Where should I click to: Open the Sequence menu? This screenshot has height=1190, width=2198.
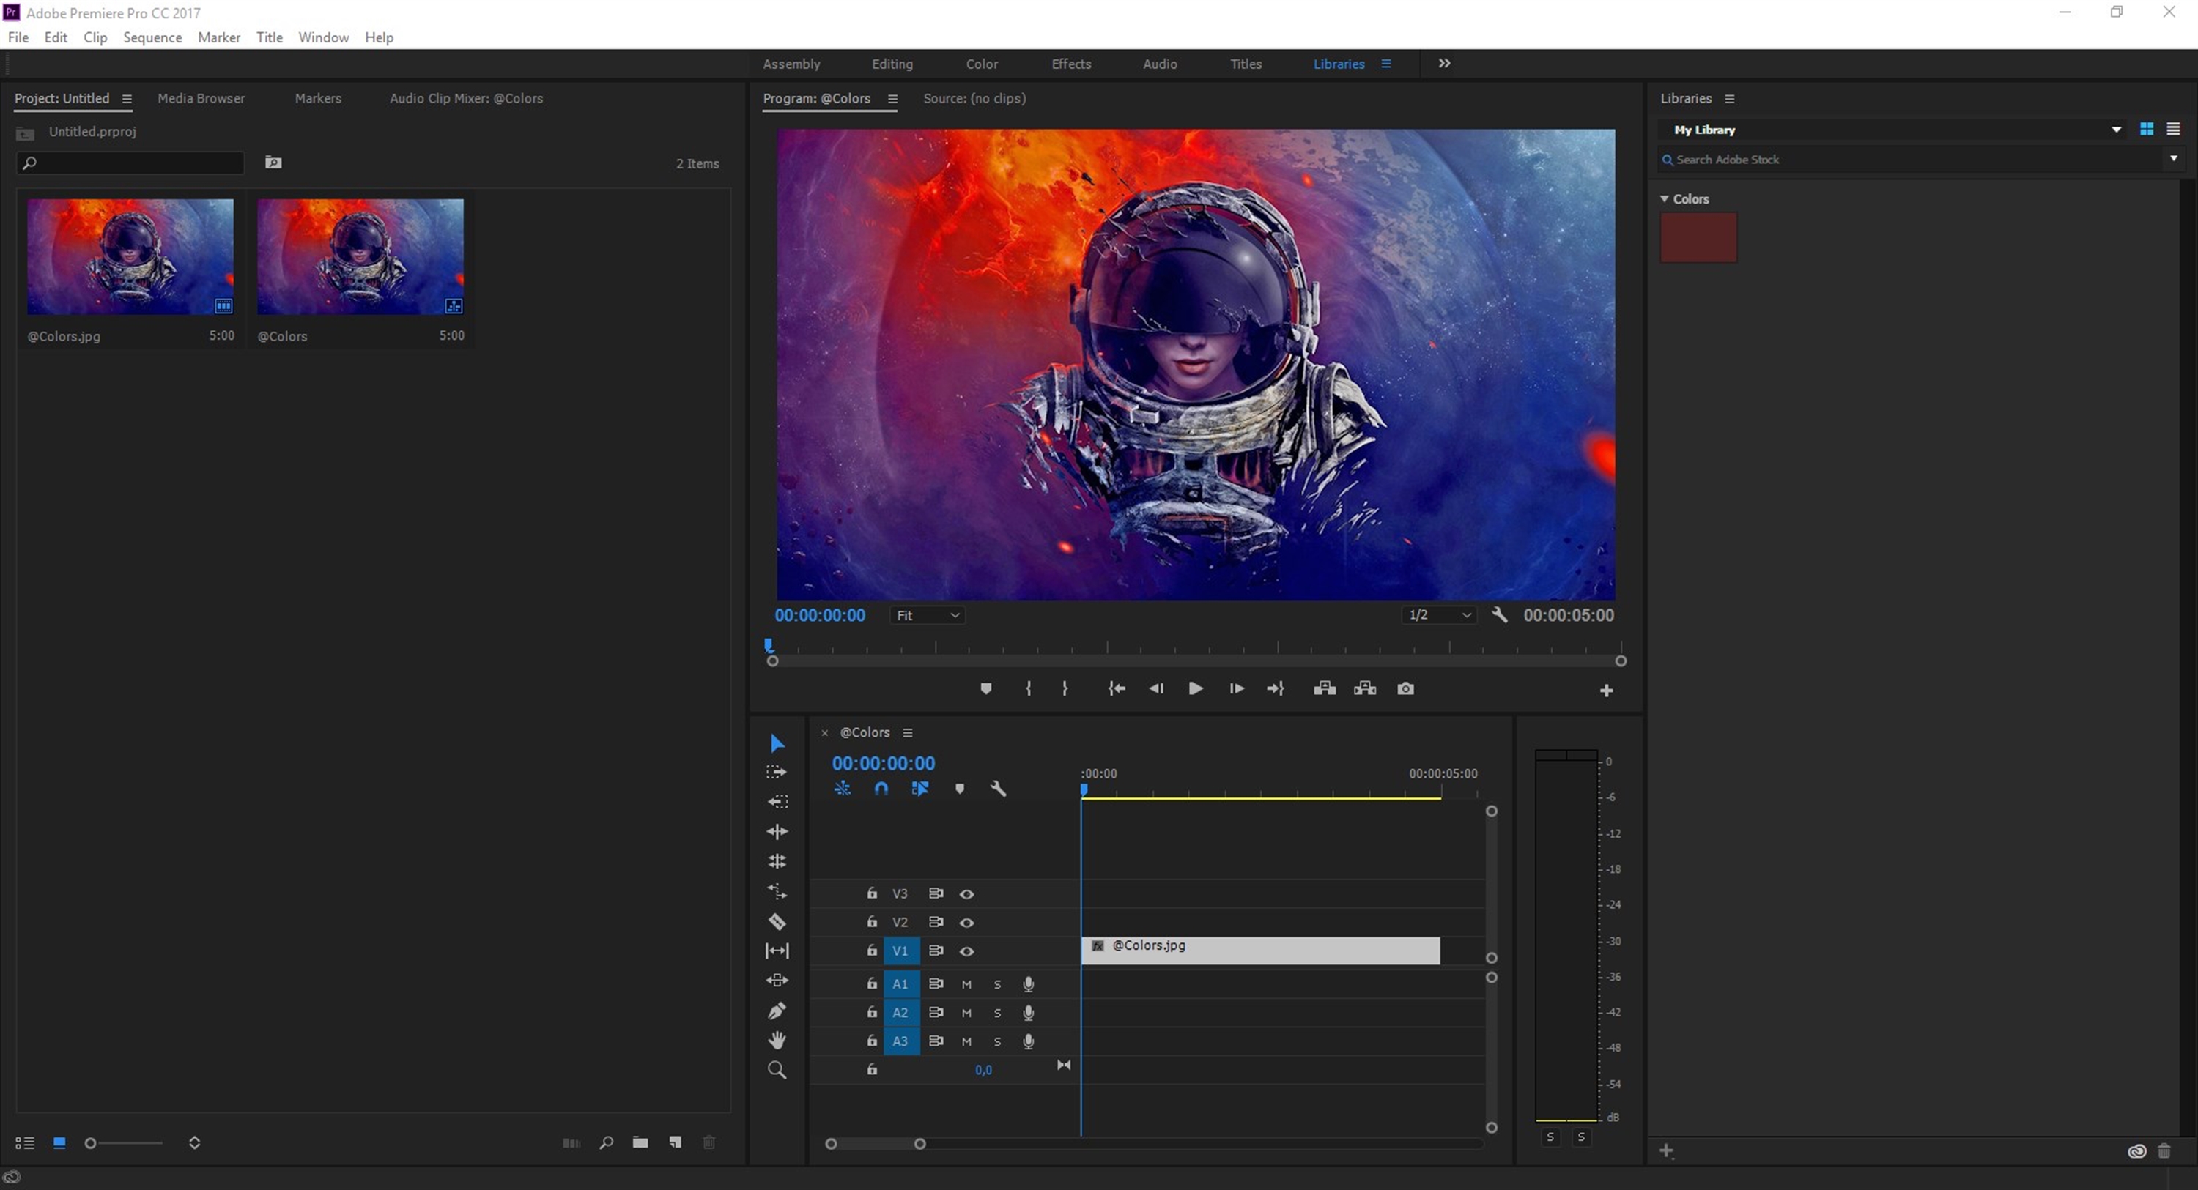coord(152,37)
